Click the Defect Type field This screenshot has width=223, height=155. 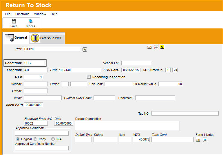coord(83,140)
